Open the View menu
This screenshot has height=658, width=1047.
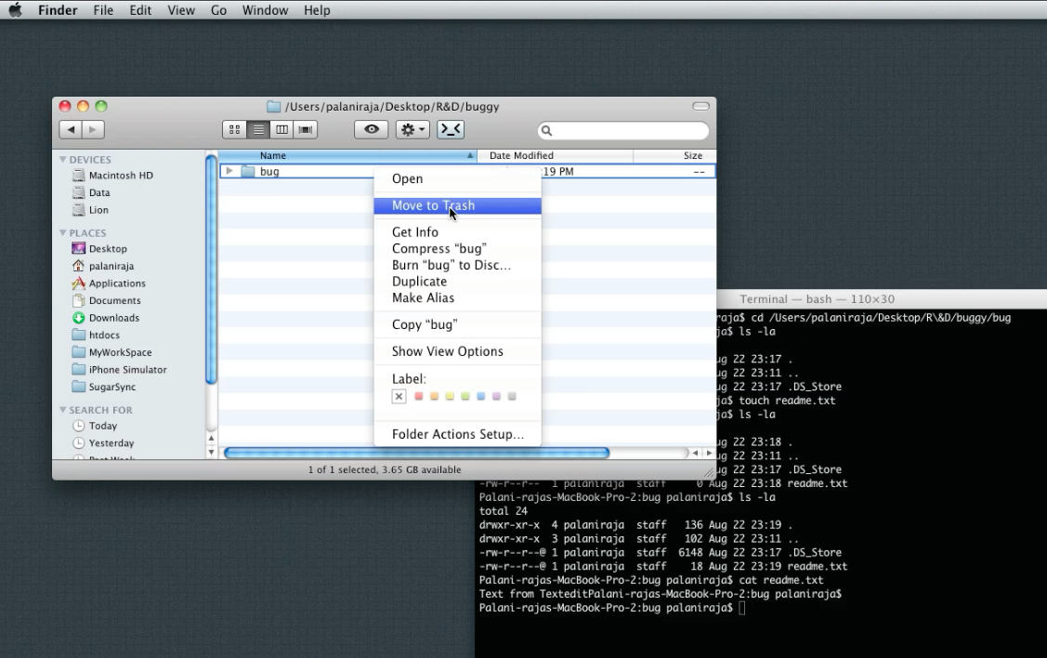181,10
